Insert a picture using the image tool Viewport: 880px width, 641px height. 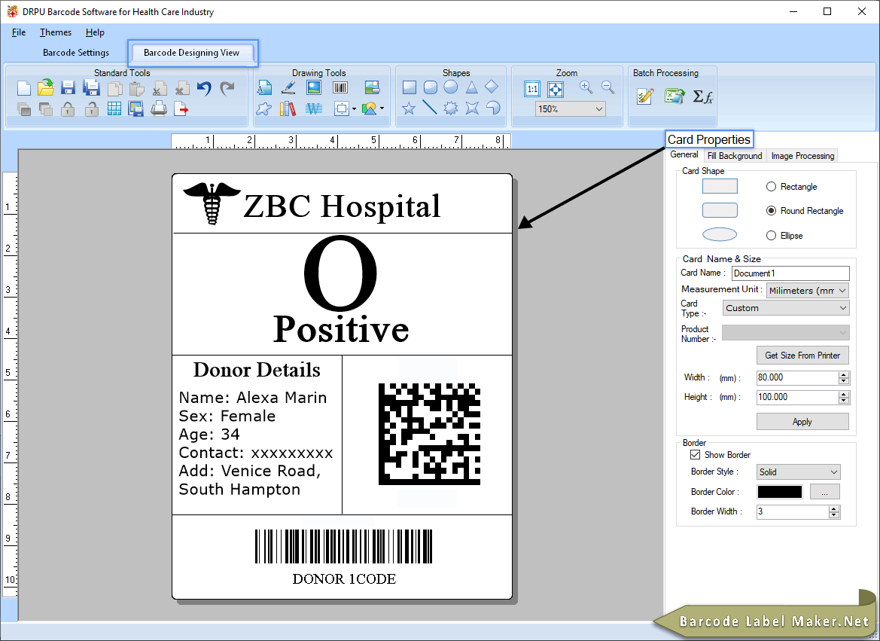pos(314,87)
